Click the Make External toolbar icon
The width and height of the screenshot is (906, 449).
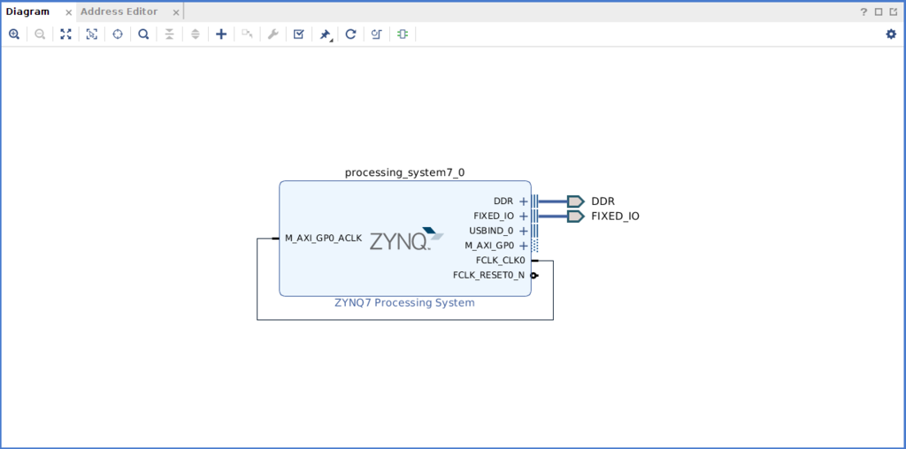(248, 34)
